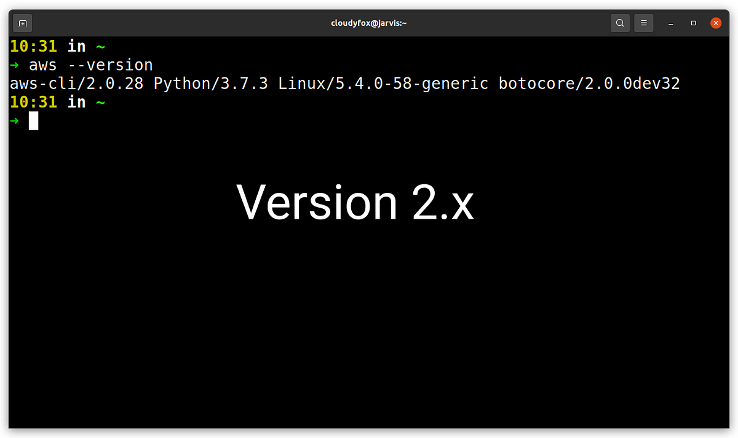
Task: Click the blinking terminal cursor
Action: click(x=34, y=120)
